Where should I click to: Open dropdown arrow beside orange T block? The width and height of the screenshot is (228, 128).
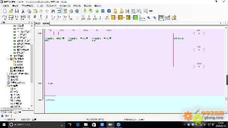point(124,18)
